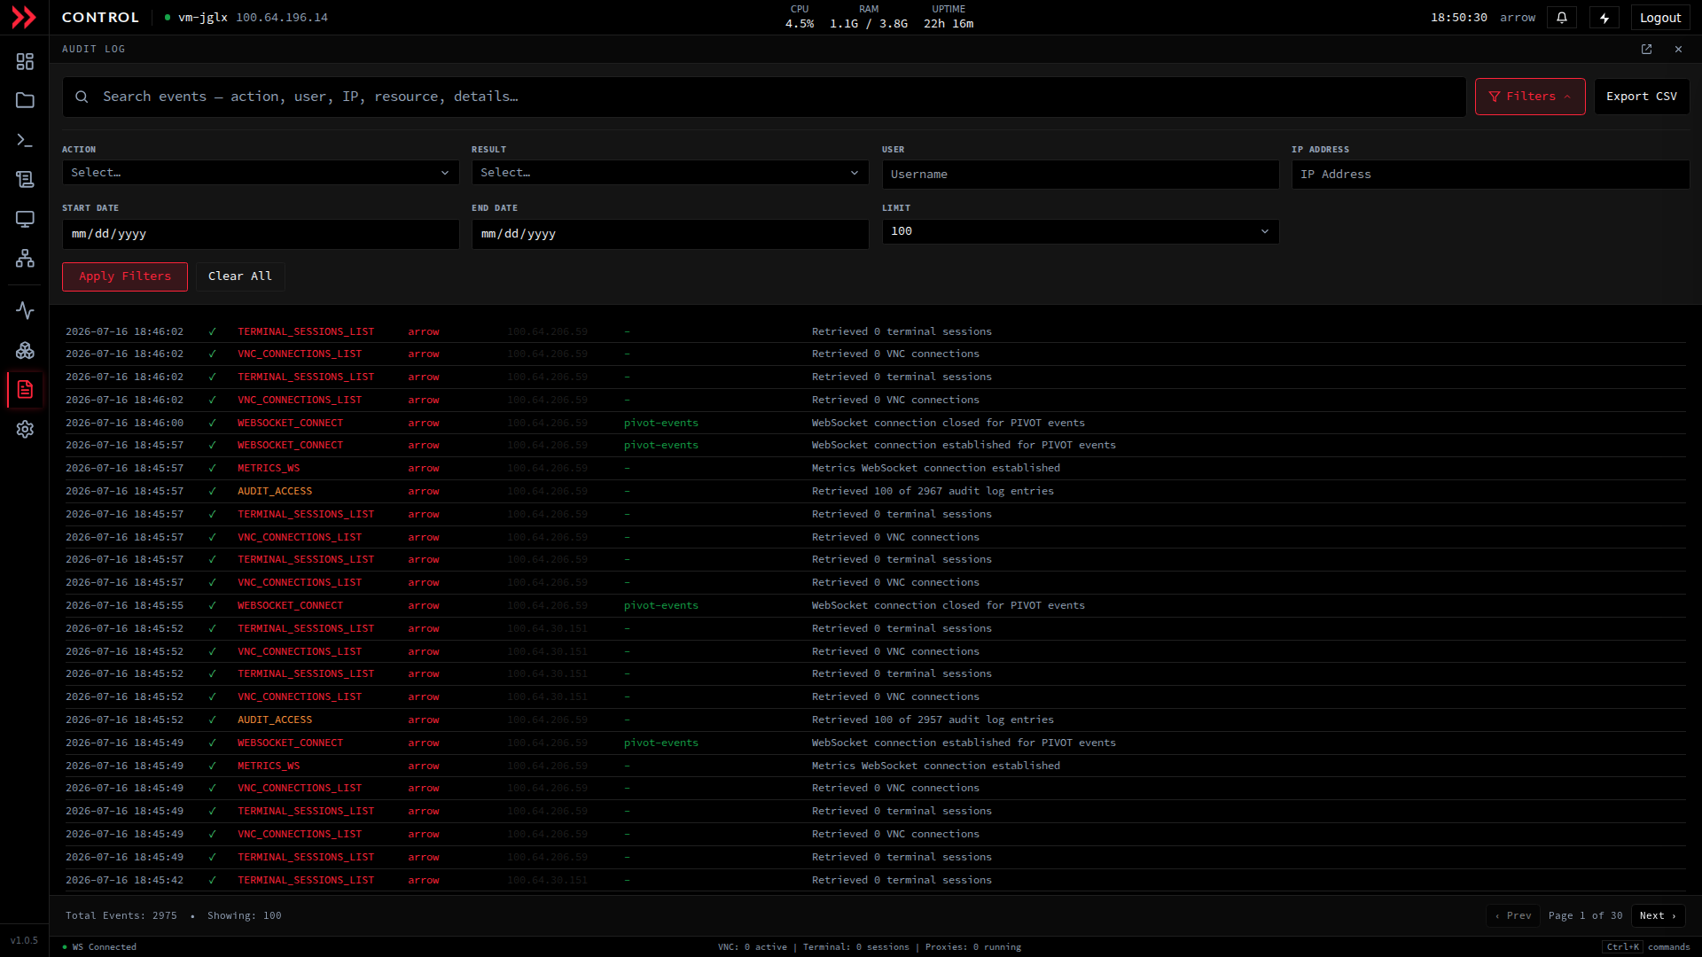The height and width of the screenshot is (957, 1702).
Task: Click the vm-jglx host name
Action: [203, 18]
